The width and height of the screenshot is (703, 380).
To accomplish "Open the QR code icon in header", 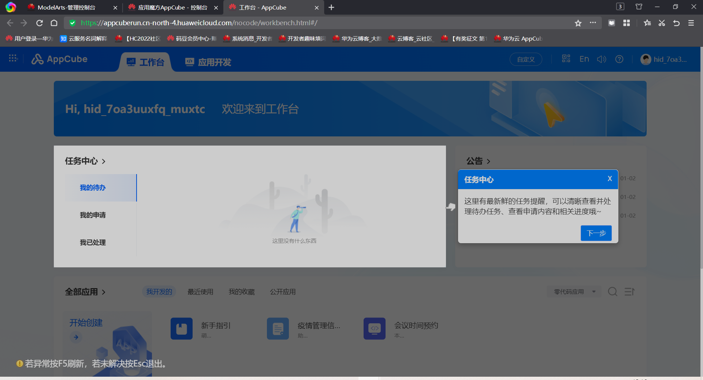I will coord(566,59).
